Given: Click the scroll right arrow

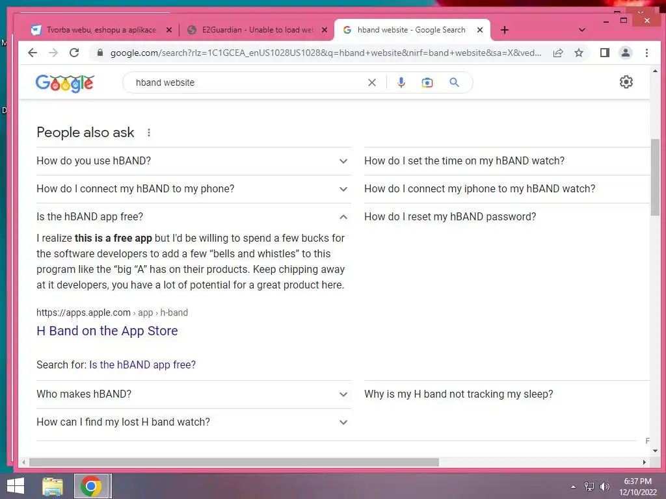Looking at the screenshot, I should [x=645, y=462].
